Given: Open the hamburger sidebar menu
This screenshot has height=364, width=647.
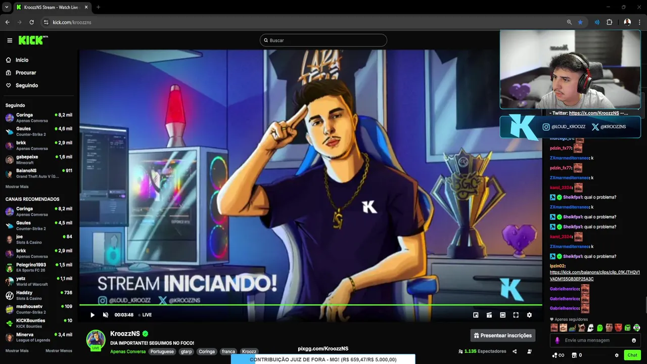Looking at the screenshot, I should point(10,40).
